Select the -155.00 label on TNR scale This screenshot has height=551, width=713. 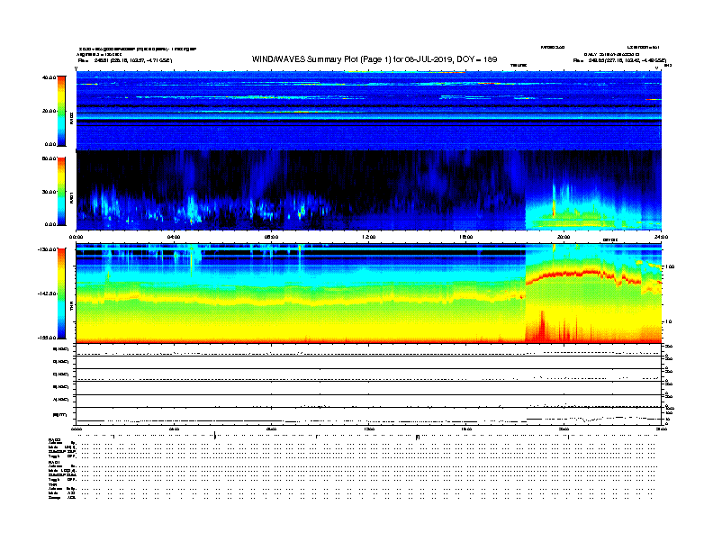(48, 338)
